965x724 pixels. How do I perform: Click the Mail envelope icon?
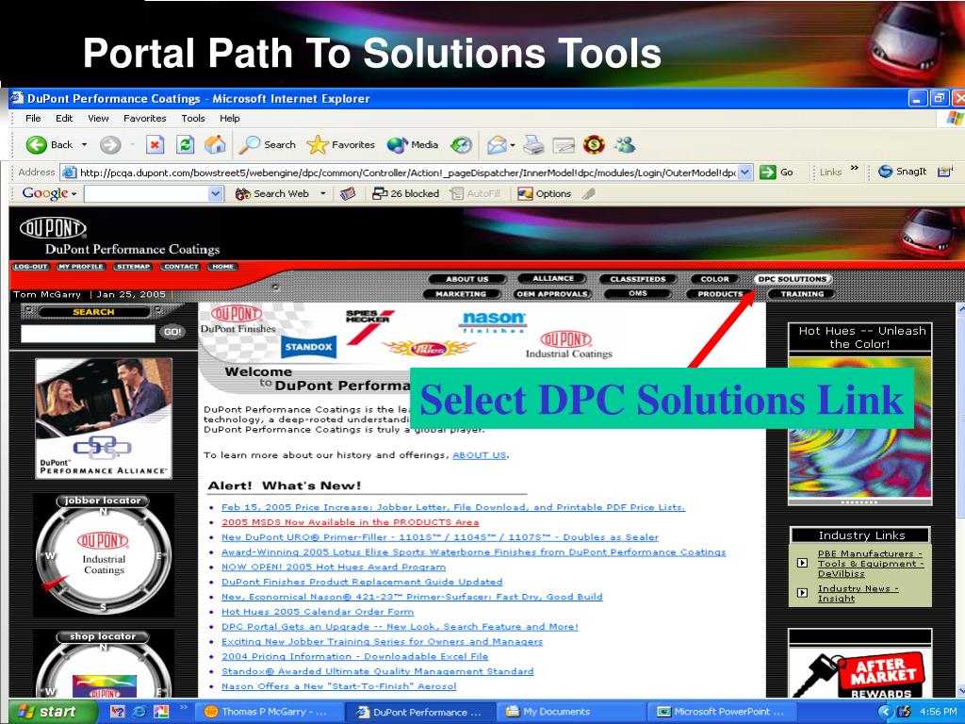(497, 144)
